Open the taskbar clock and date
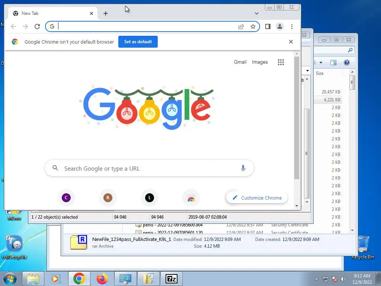 coord(362,279)
